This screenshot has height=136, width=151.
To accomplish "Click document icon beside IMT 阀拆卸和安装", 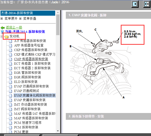I will pos(11,109).
